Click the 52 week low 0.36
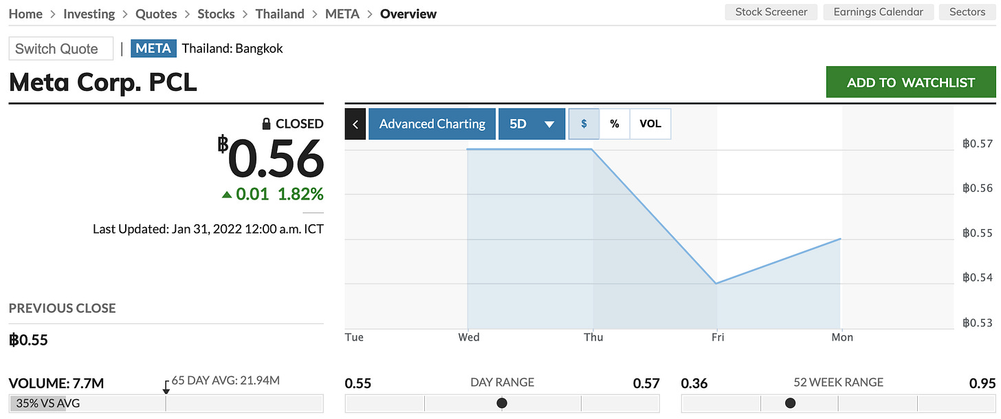Viewport: 1001px width, 419px height. 694,383
